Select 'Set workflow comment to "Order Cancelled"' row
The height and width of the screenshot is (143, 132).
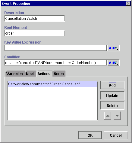click(x=52, y=84)
